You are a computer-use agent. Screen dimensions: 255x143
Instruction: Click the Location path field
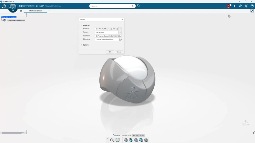point(108,36)
